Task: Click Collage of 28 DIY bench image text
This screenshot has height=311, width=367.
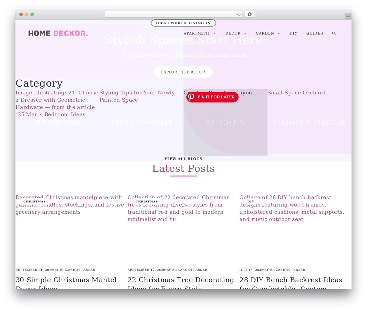Action: 292,208
